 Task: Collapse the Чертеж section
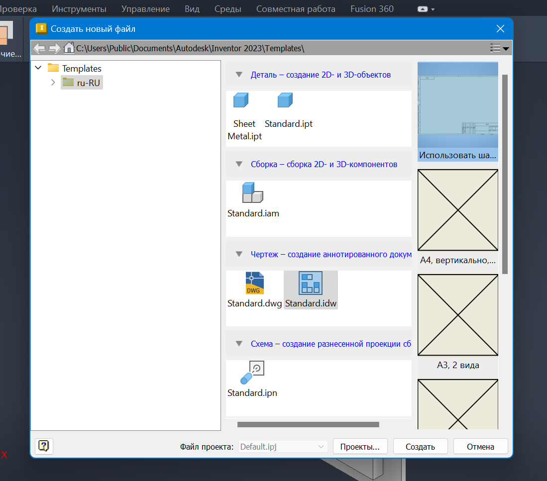239,254
